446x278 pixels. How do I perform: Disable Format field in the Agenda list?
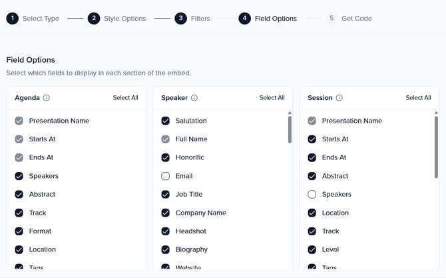click(19, 231)
